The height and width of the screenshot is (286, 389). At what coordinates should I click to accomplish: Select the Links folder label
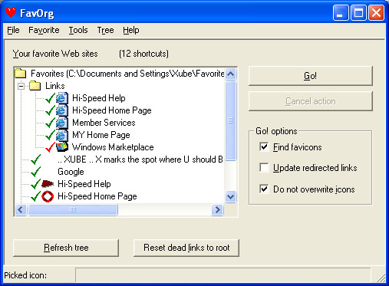point(55,86)
